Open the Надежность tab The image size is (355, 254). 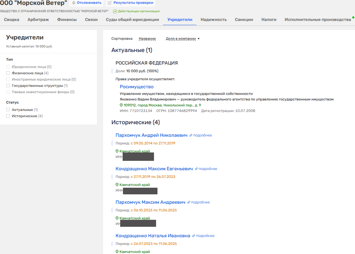pyautogui.click(x=214, y=20)
